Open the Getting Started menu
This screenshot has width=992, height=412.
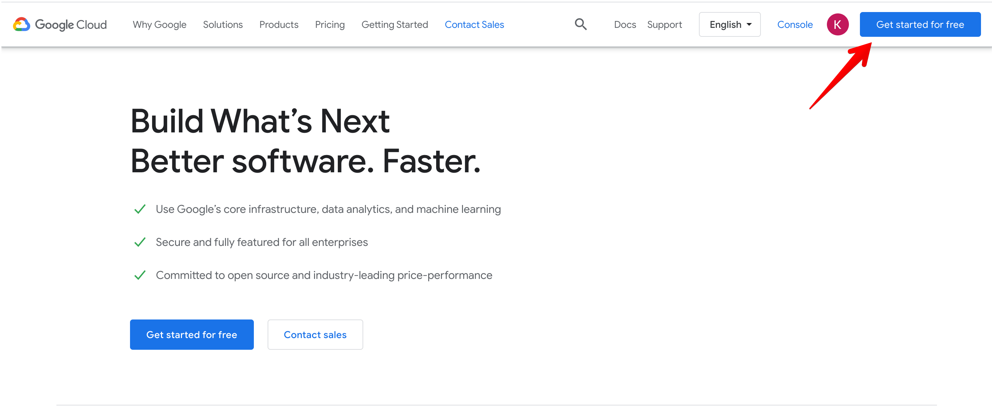[394, 25]
